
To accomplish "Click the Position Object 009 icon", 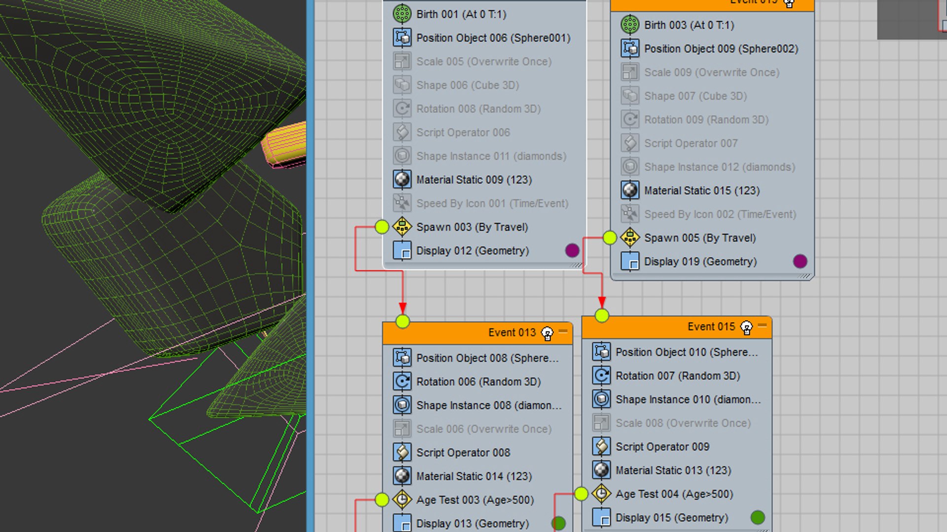I will [630, 48].
